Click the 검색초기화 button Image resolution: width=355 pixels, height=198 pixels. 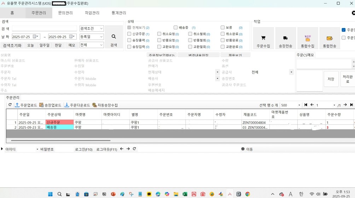12,45
